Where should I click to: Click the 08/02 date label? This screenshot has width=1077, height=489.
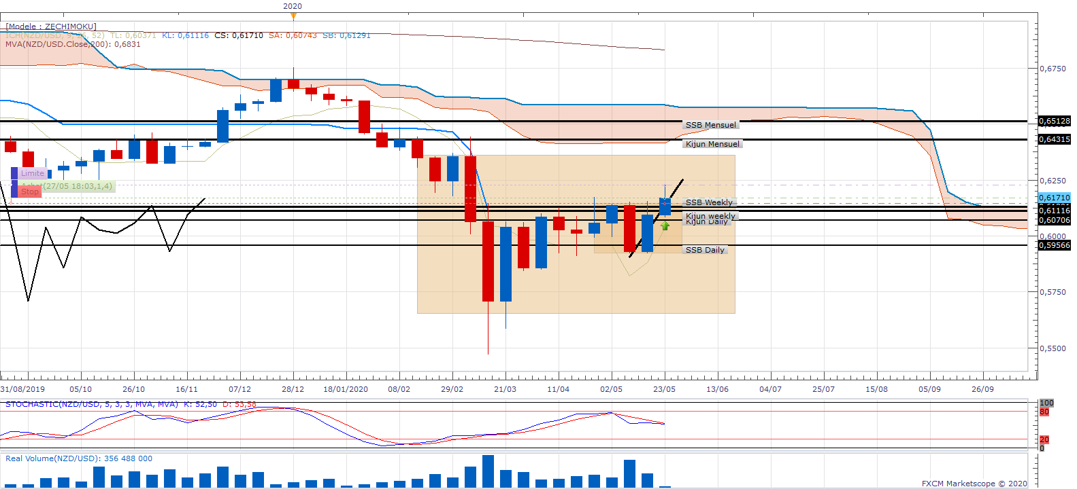click(399, 389)
